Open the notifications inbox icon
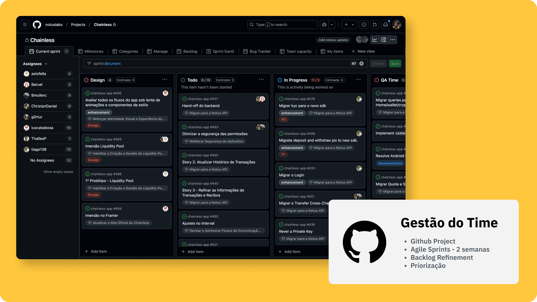Screen dimensions: 537x302 385,25
